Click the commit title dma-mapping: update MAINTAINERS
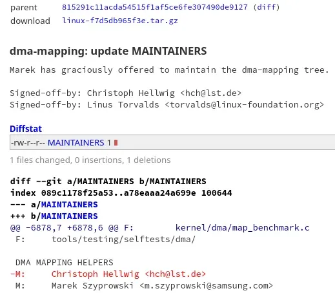Image resolution: width=335 pixels, height=293 pixels. [x=108, y=52]
